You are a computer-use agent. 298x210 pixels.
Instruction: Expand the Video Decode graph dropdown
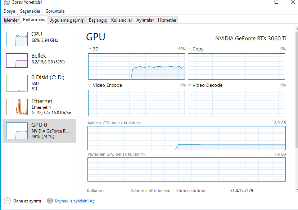click(x=190, y=85)
